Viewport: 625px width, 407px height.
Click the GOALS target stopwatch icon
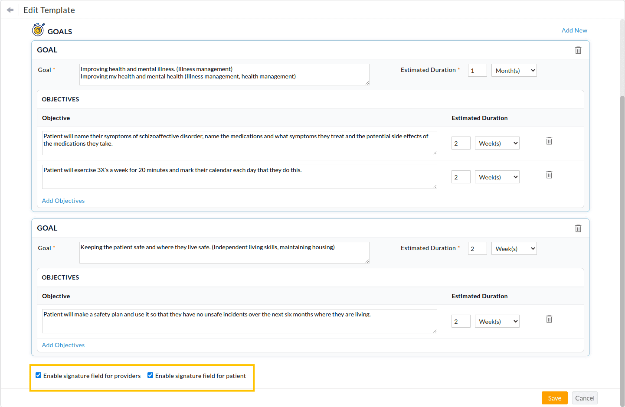pyautogui.click(x=38, y=29)
